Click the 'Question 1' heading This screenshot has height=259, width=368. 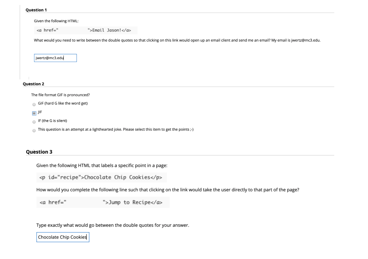click(36, 10)
